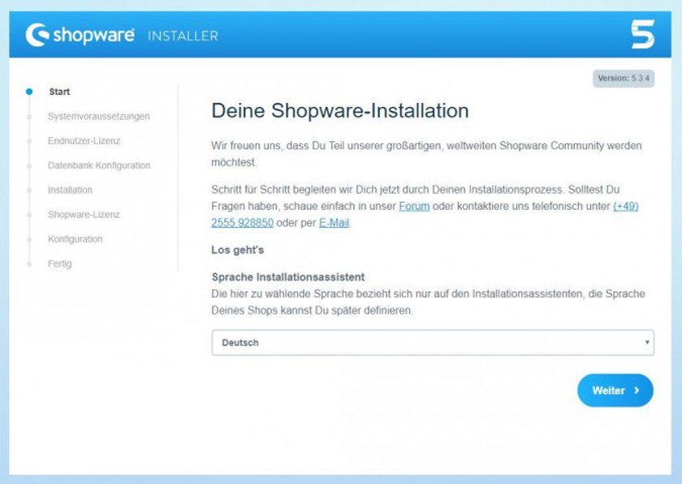
Task: Open the Forum link
Action: 414,206
